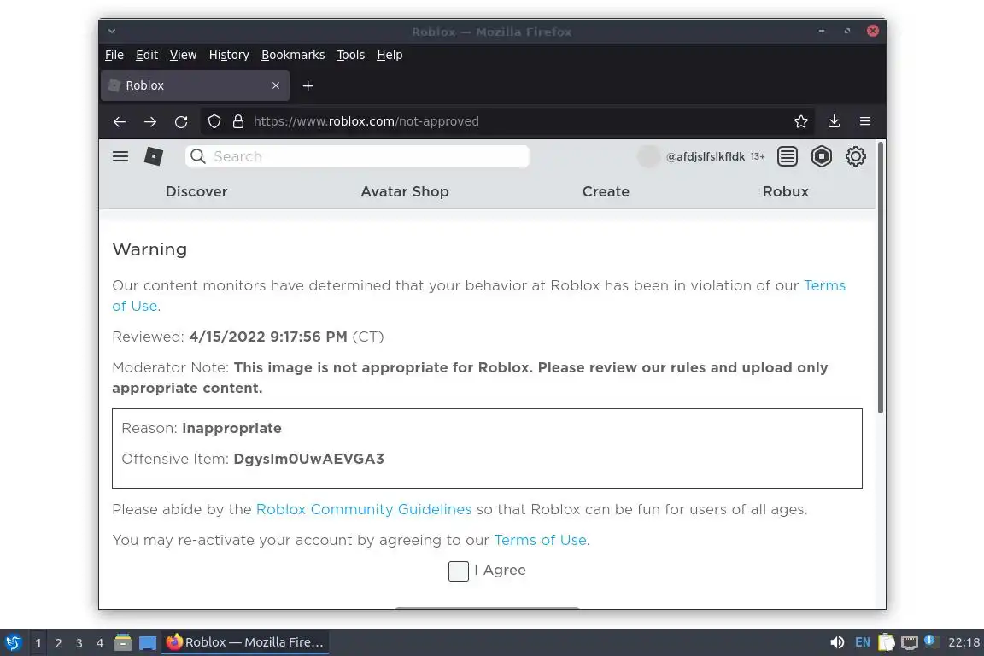The height and width of the screenshot is (656, 984).
Task: Open the Tools menu
Action: coord(351,55)
